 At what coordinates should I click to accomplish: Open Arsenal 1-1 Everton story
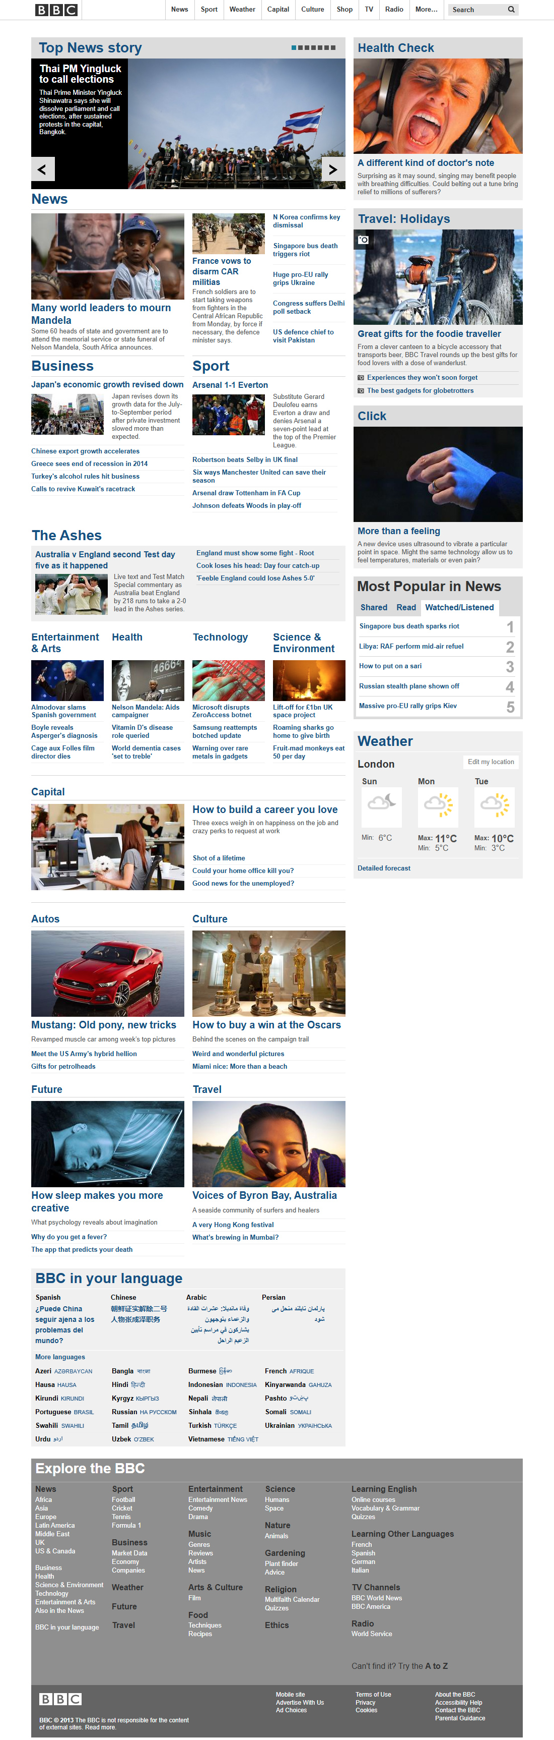[230, 385]
